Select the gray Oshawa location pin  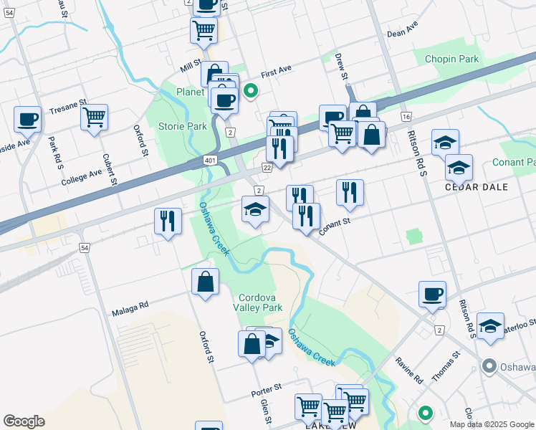(489, 367)
